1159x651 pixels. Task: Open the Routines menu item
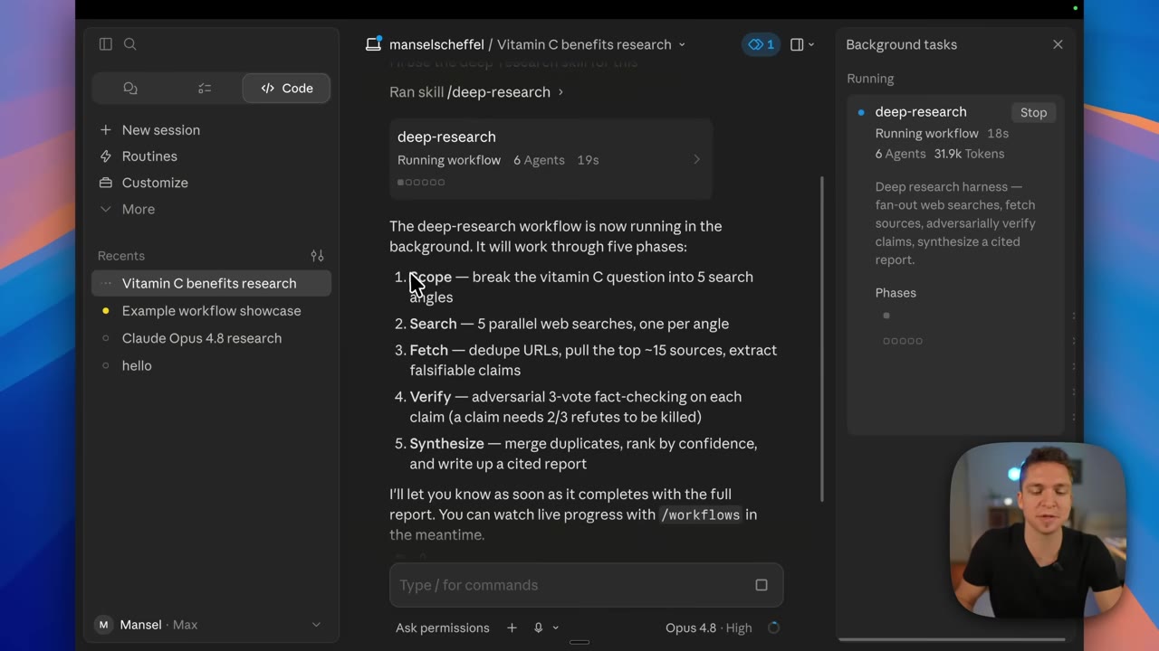click(x=149, y=156)
